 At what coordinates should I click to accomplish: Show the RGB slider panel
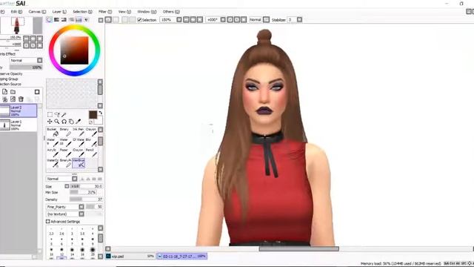tap(56, 20)
